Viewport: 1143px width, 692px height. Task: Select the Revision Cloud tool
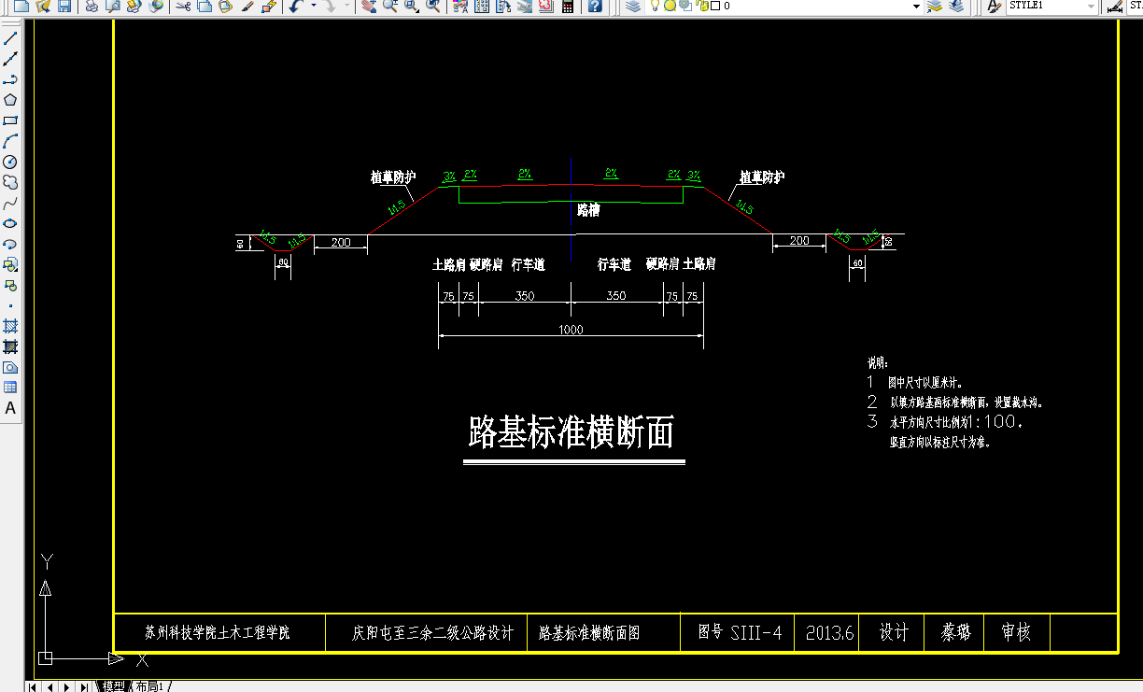coord(11,184)
